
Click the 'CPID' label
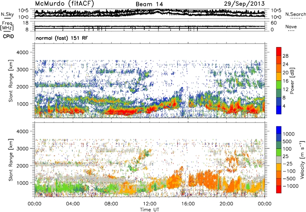pos(8,36)
